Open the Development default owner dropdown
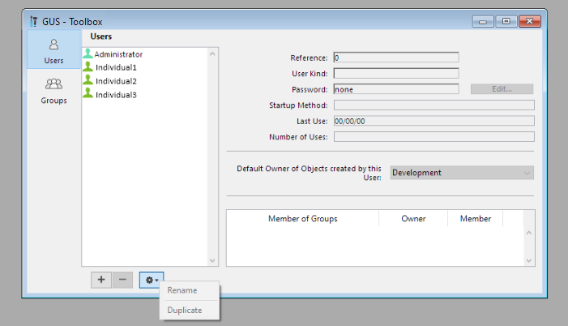The width and height of the screenshot is (568, 326). 462,173
